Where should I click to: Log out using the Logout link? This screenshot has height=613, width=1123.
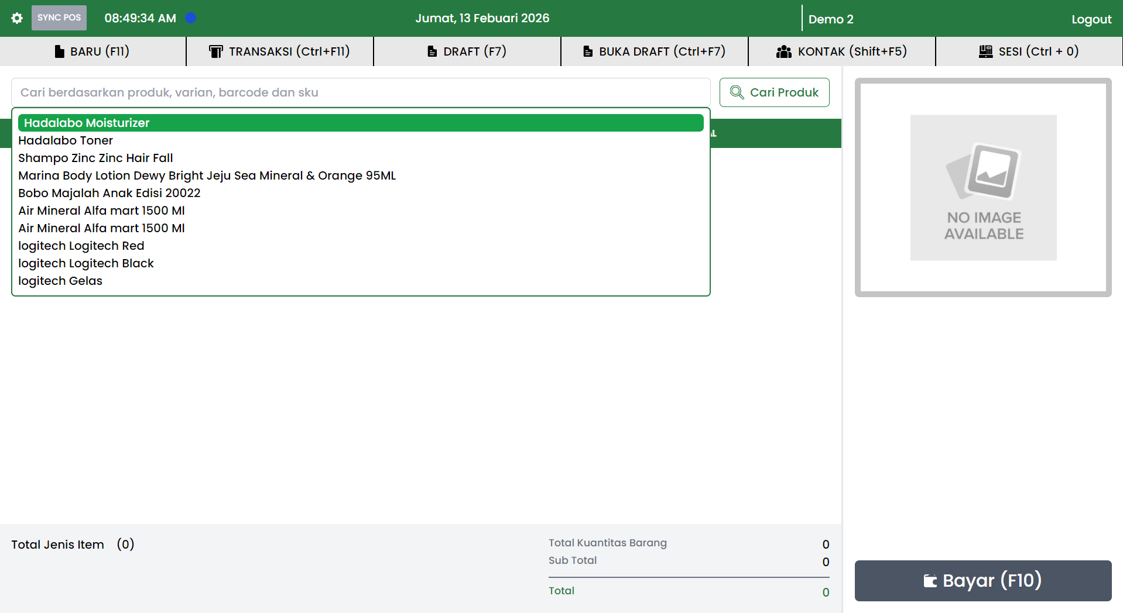click(x=1091, y=19)
